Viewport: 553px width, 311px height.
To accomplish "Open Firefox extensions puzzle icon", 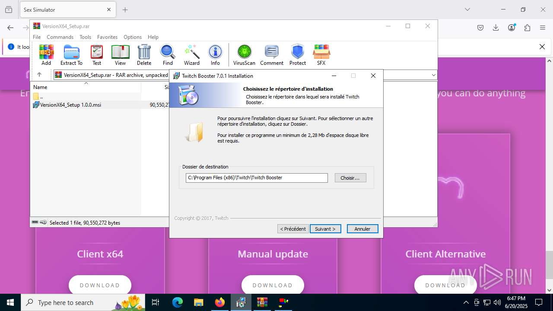I will click(527, 28).
